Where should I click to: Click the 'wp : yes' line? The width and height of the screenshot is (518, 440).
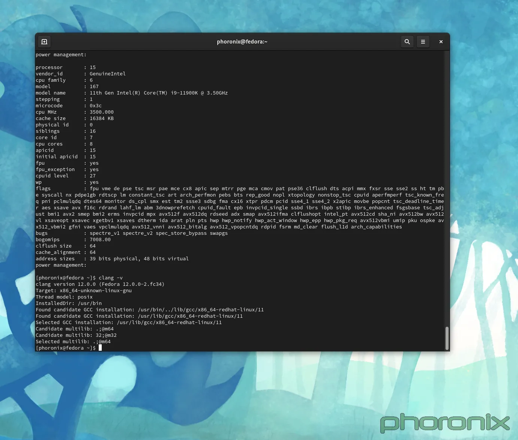pos(67,182)
